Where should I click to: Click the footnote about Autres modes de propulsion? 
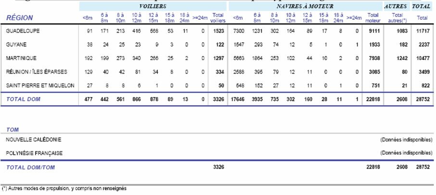click(x=64, y=189)
